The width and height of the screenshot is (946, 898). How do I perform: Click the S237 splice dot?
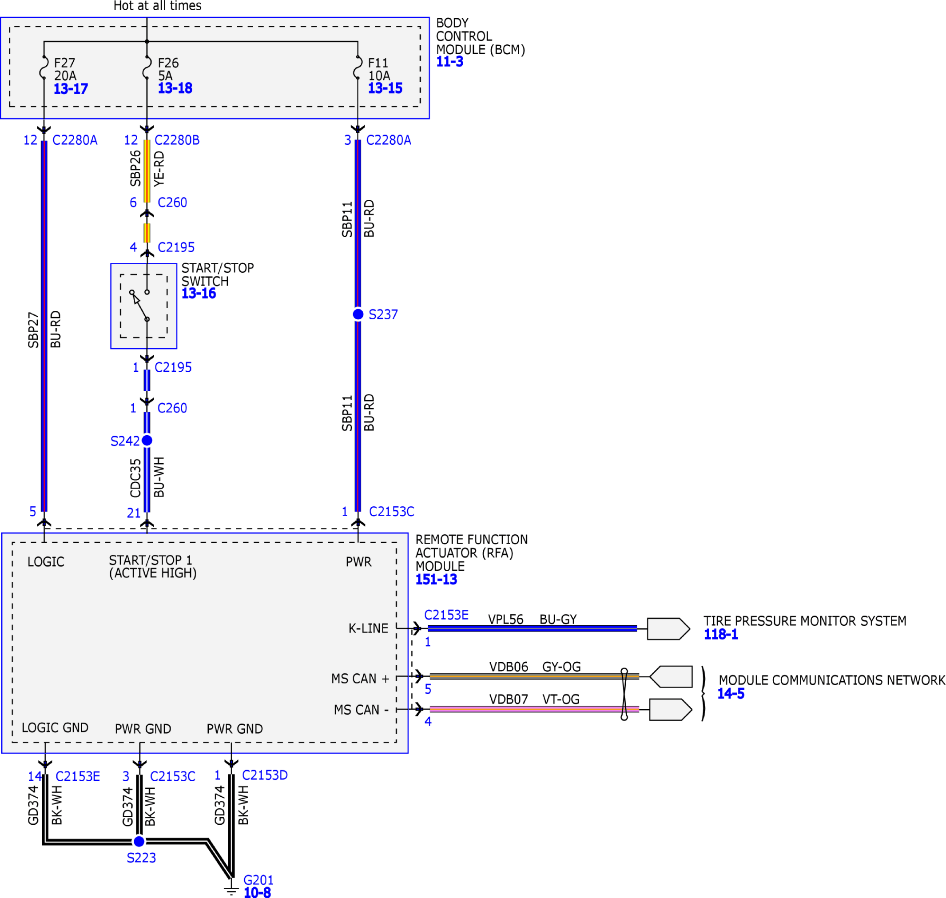358,314
